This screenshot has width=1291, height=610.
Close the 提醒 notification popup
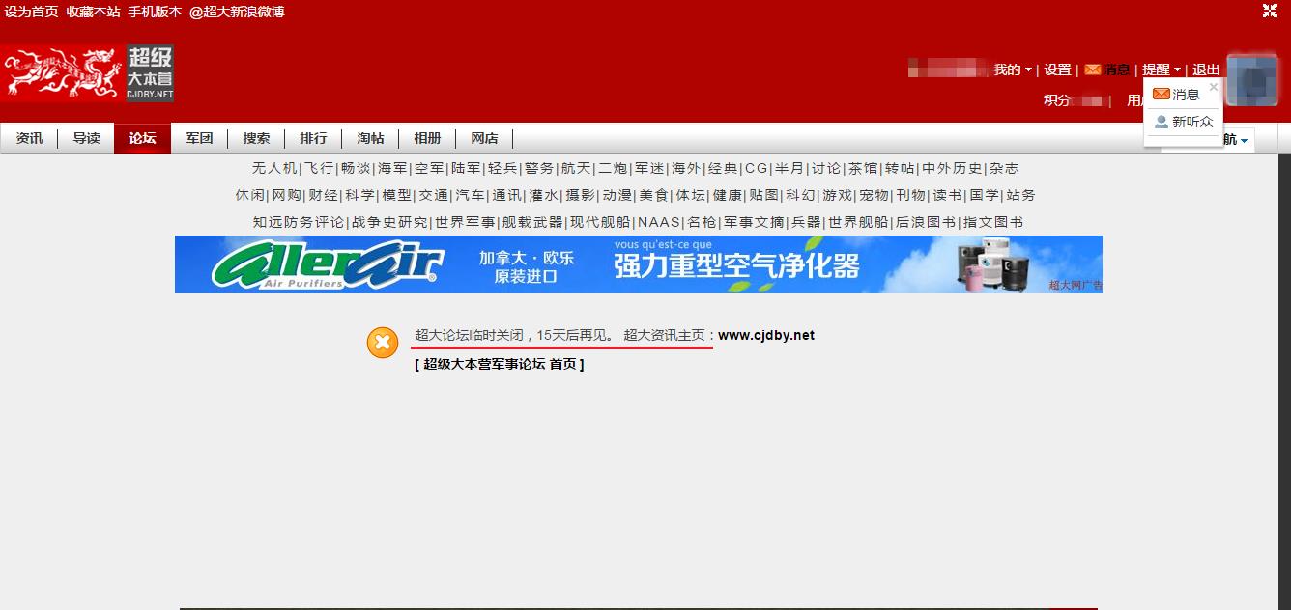coord(1214,87)
